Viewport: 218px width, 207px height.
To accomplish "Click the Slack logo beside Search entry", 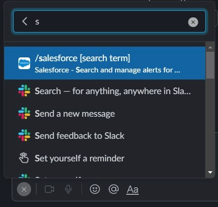I will tap(24, 91).
